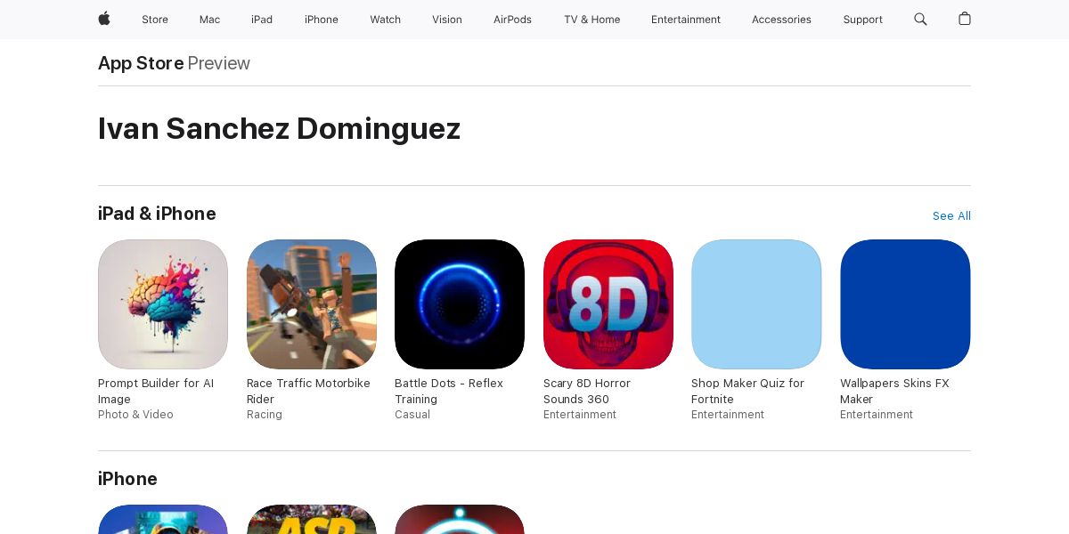This screenshot has height=534, width=1069.
Task: Click See All link for iPad & iPhone
Action: [951, 216]
